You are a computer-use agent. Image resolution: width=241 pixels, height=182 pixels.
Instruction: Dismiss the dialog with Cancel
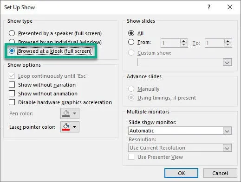coord(220,173)
